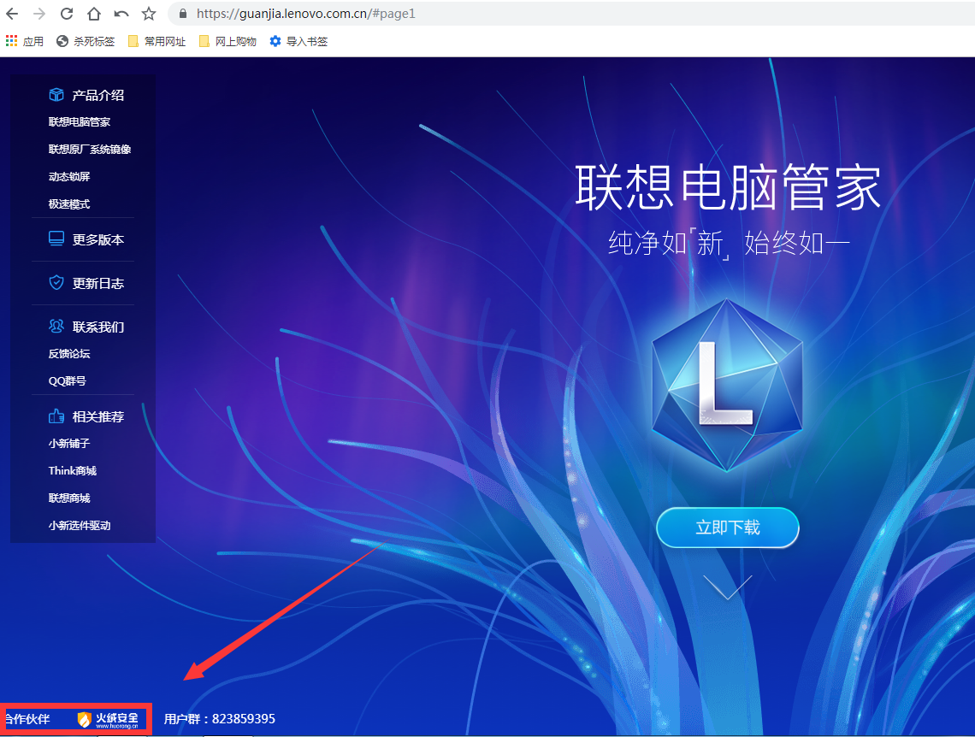Viewport: 975px width, 737px height.
Task: Open the 网上购物 bookmark folder
Action: click(227, 41)
